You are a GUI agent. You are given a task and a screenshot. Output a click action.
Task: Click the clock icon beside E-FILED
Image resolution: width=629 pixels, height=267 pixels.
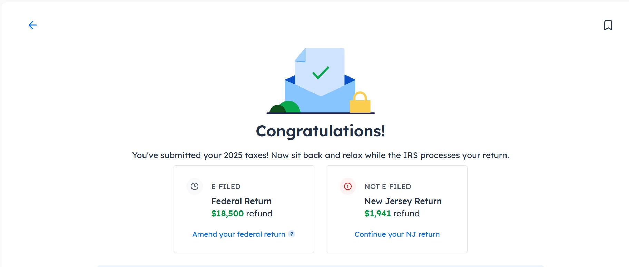coord(195,186)
